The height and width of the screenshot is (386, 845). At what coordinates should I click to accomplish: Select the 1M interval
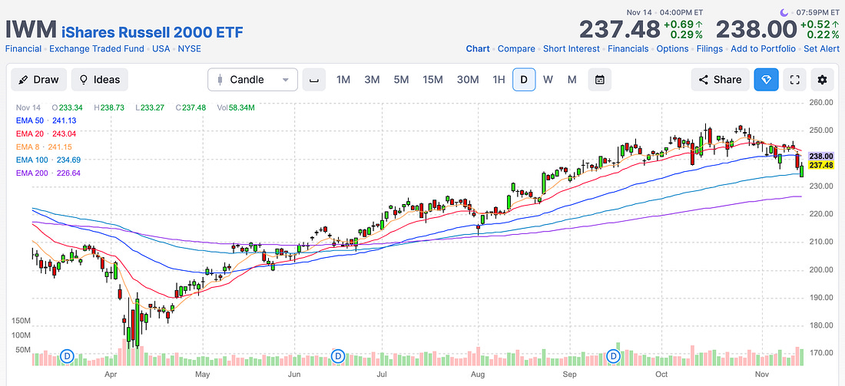343,80
